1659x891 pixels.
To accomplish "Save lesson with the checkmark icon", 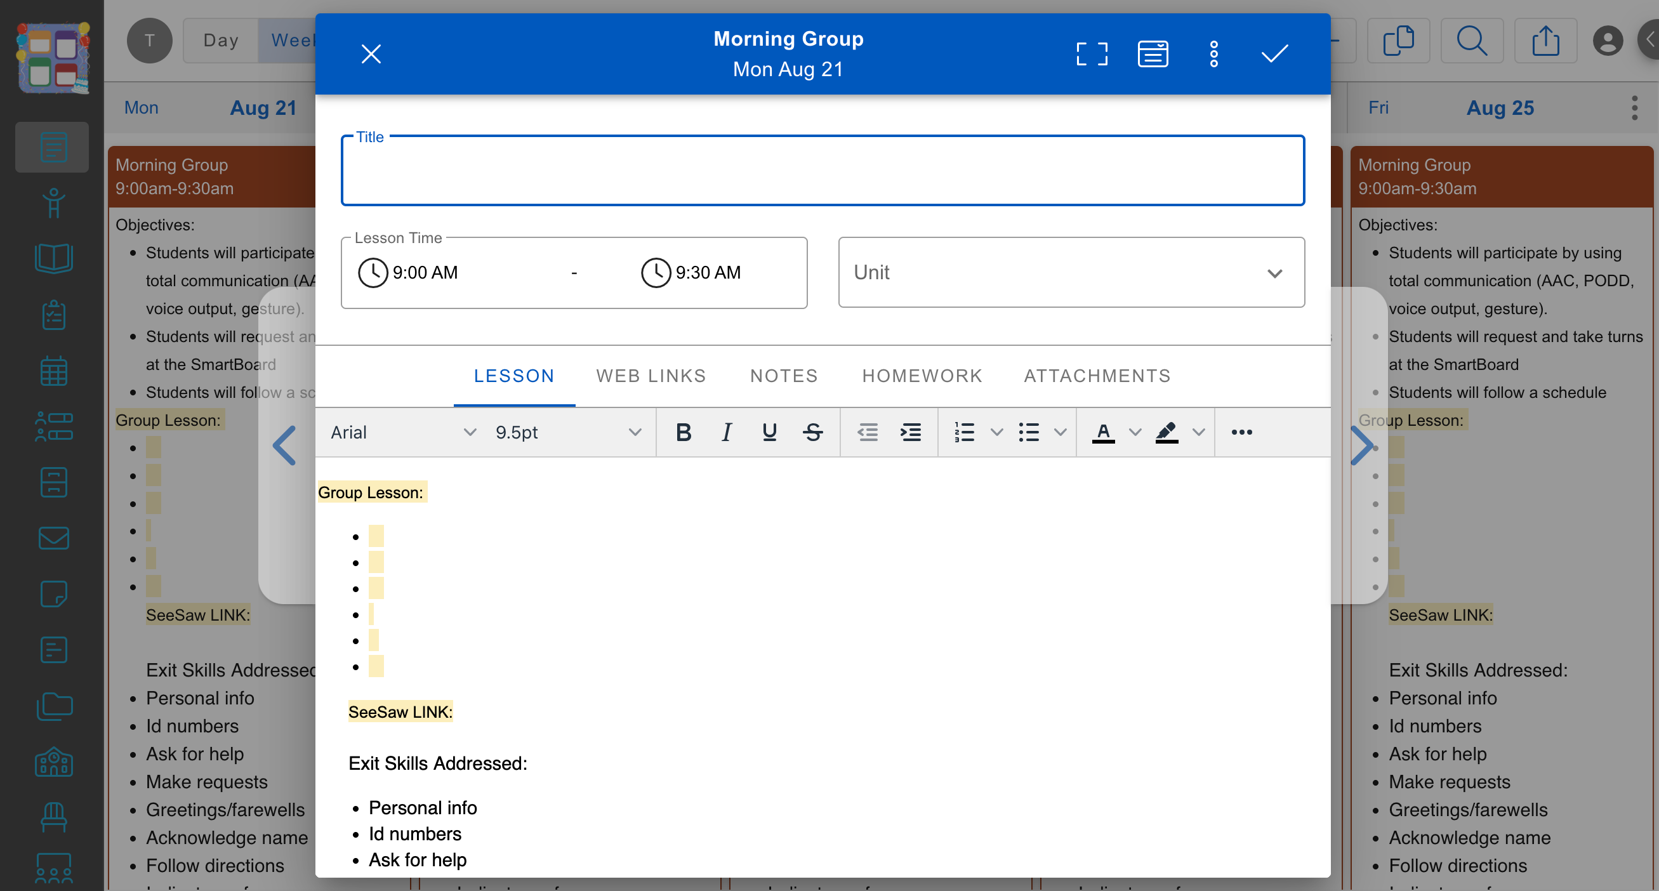I will coord(1274,54).
